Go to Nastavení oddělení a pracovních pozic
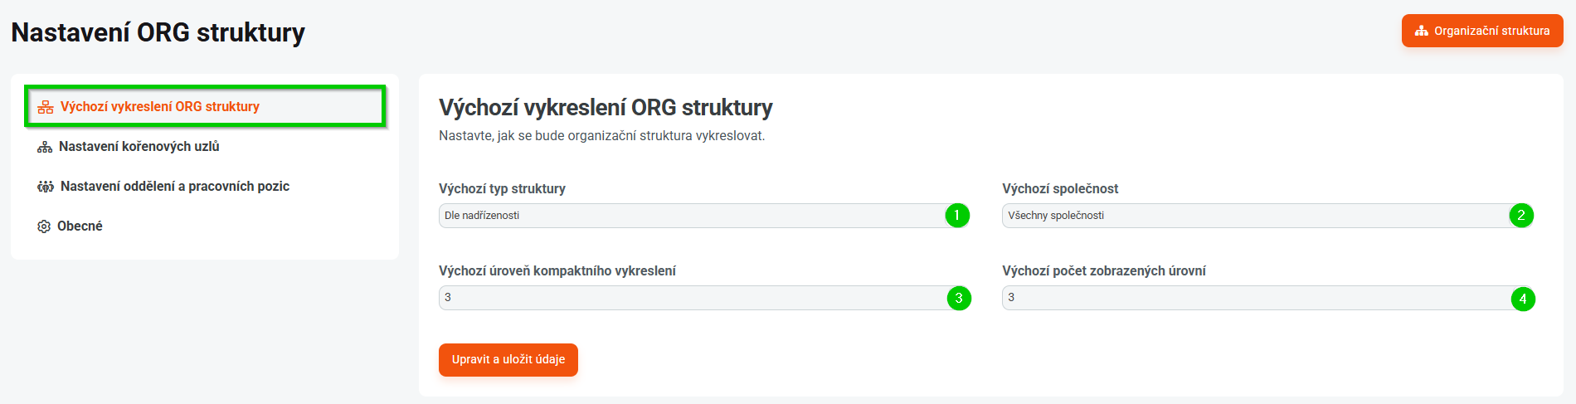The image size is (1576, 404). pyautogui.click(x=175, y=187)
